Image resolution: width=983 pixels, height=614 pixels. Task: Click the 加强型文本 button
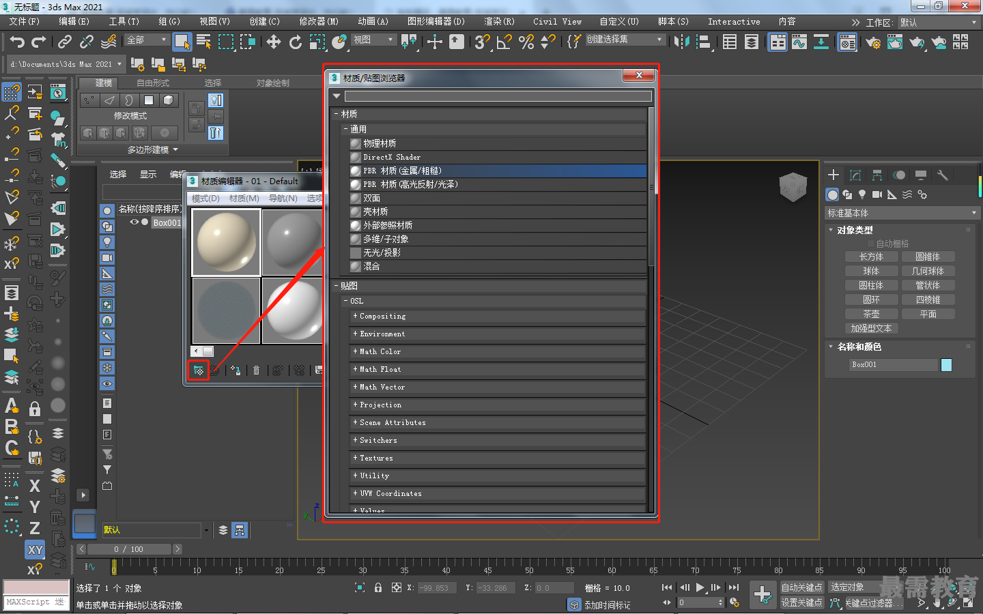(x=871, y=329)
